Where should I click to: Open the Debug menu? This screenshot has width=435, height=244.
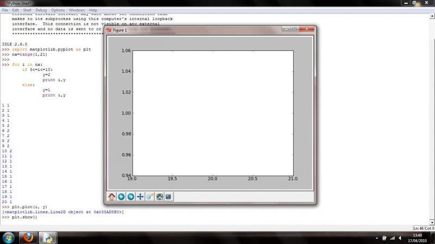pos(41,10)
